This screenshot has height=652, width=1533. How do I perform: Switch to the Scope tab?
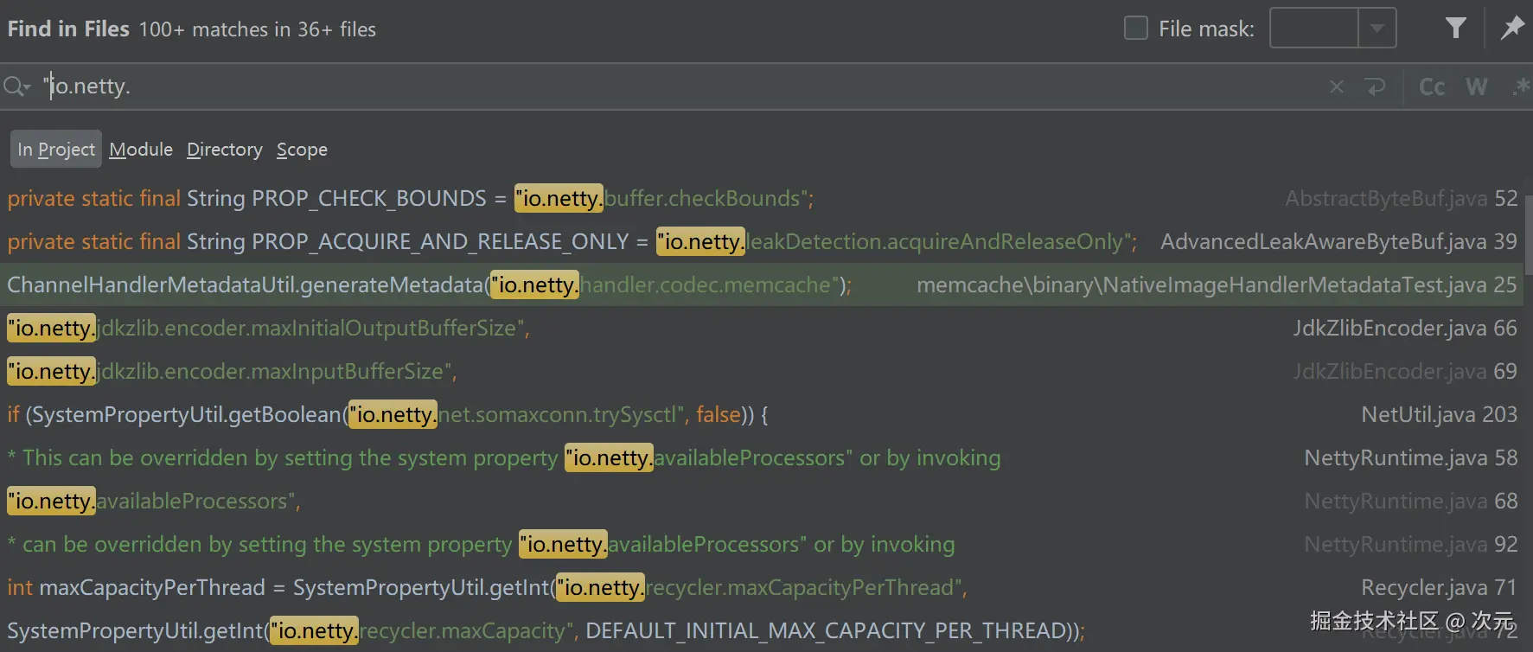(302, 150)
